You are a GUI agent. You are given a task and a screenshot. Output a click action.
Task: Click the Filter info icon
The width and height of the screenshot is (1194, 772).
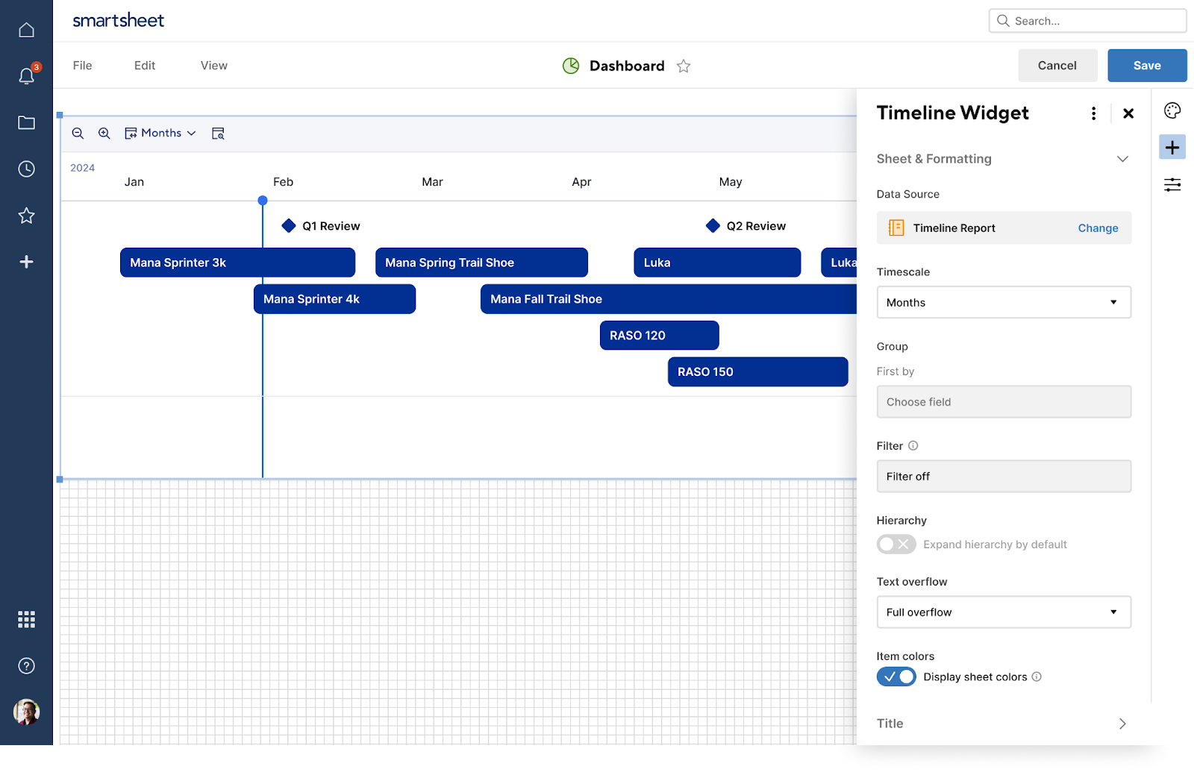pos(913,446)
